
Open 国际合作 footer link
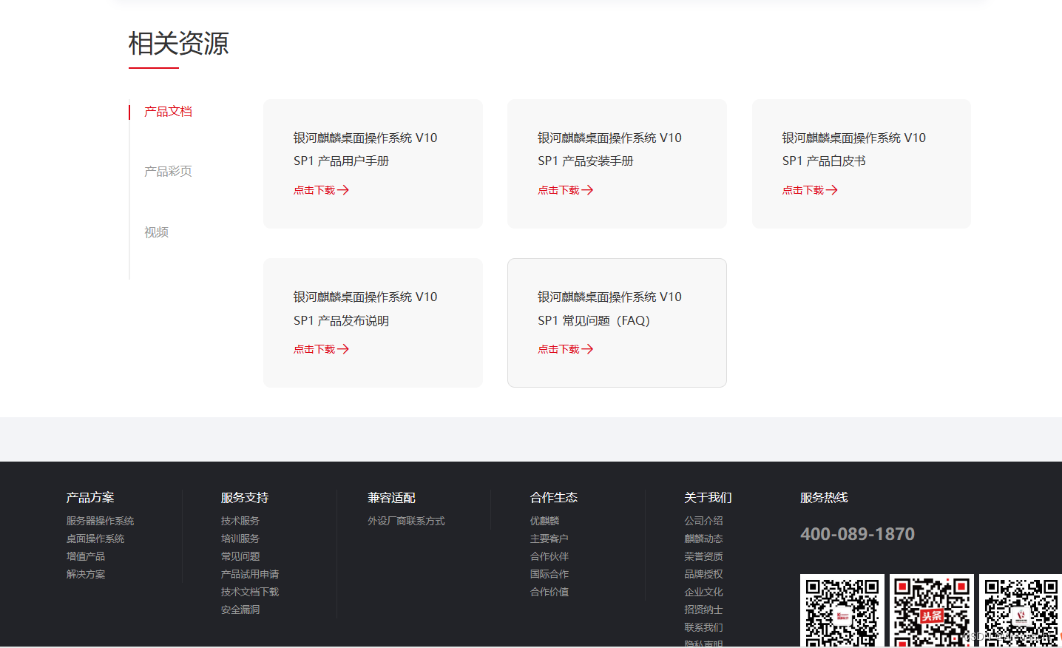point(549,574)
